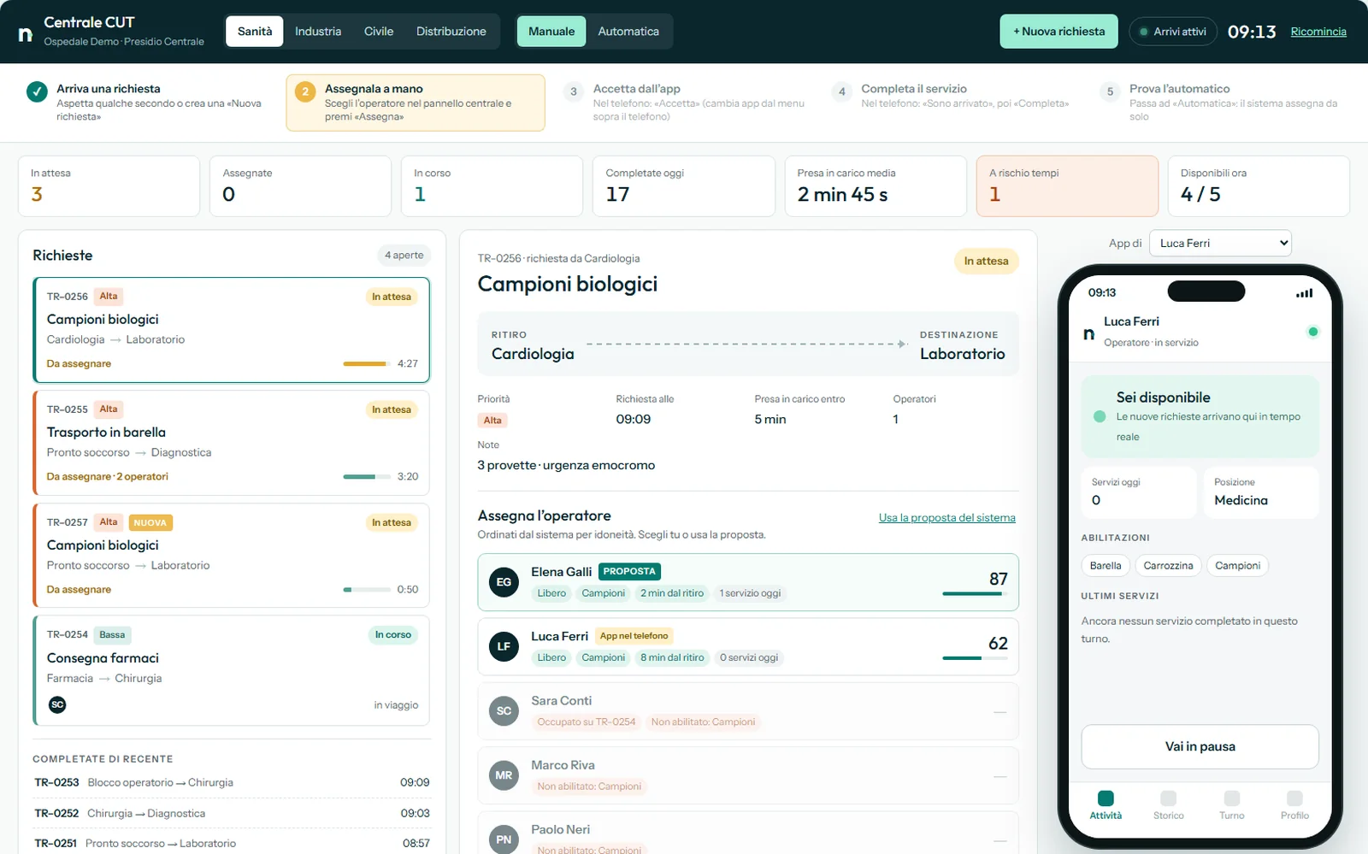This screenshot has width=1368, height=854.
Task: Click the logo icon in phone header
Action: (x=1088, y=333)
